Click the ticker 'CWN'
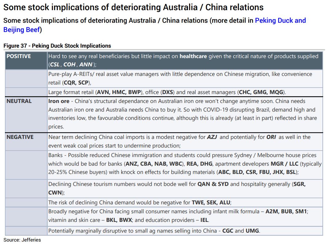The height and width of the screenshot is (248, 328). pos(55,193)
